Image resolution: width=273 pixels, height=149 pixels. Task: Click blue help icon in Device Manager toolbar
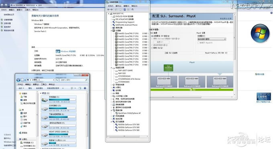click(x=125, y=10)
